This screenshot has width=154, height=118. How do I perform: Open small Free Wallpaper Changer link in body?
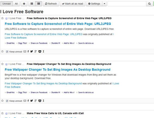(43, 84)
